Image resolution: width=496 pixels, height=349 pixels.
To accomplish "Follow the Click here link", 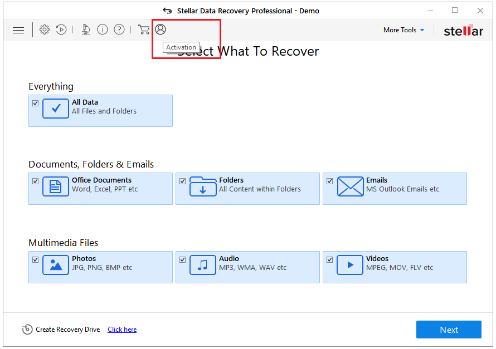I will pyautogui.click(x=122, y=330).
